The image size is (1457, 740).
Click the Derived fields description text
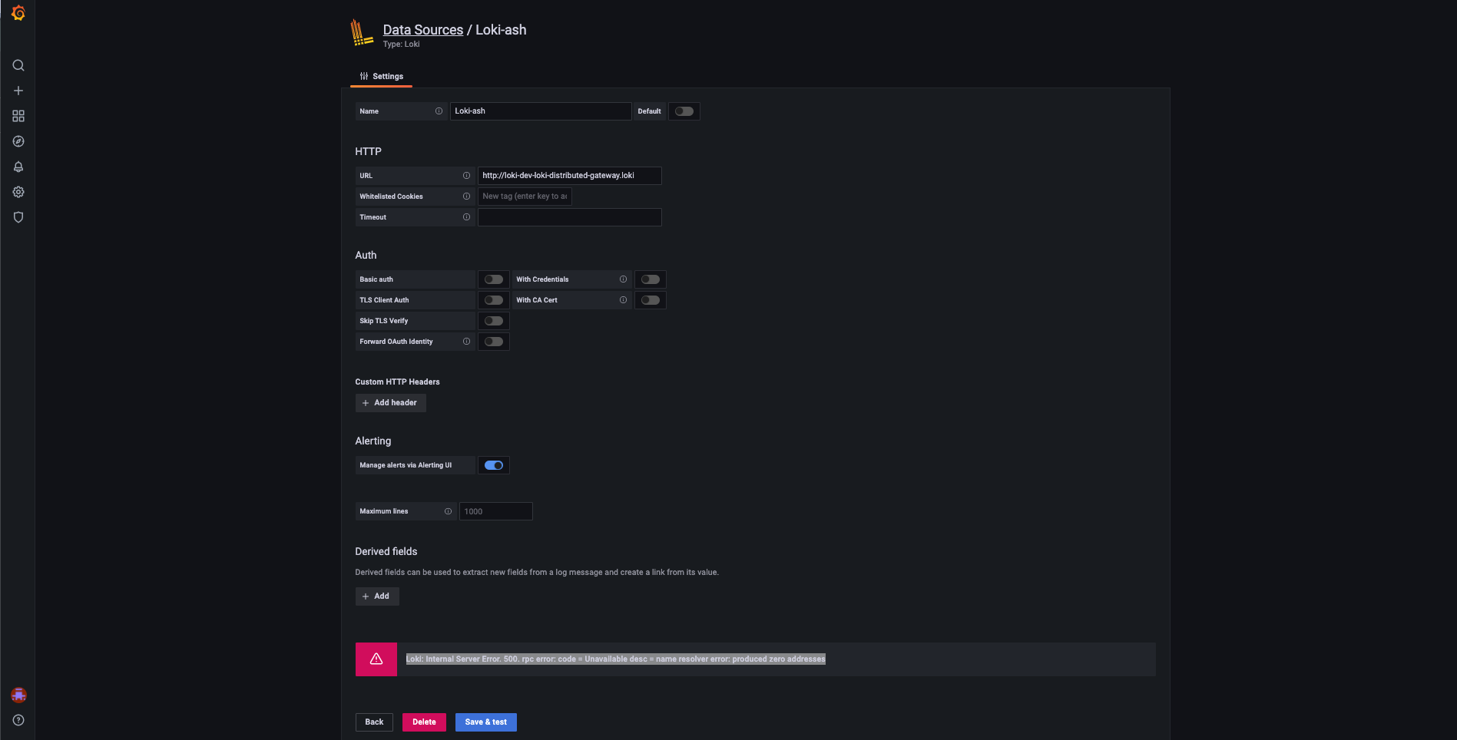[537, 573]
